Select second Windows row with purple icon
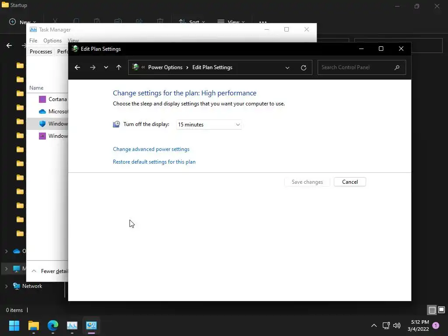This screenshot has width=448, height=336. [48, 136]
